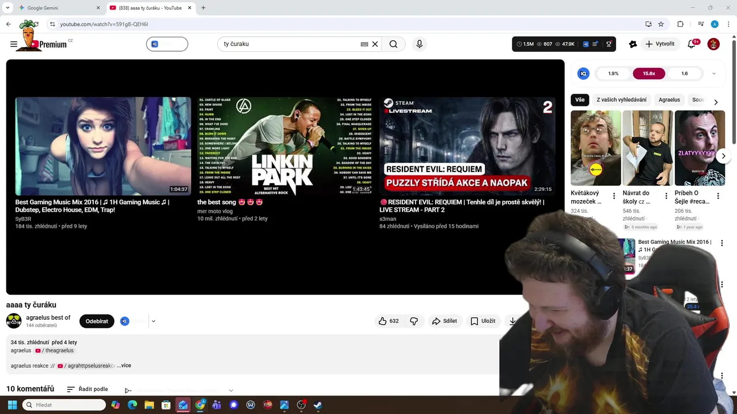Click the install app icon in the address bar
This screenshot has height=414, width=737.
pos(648,24)
